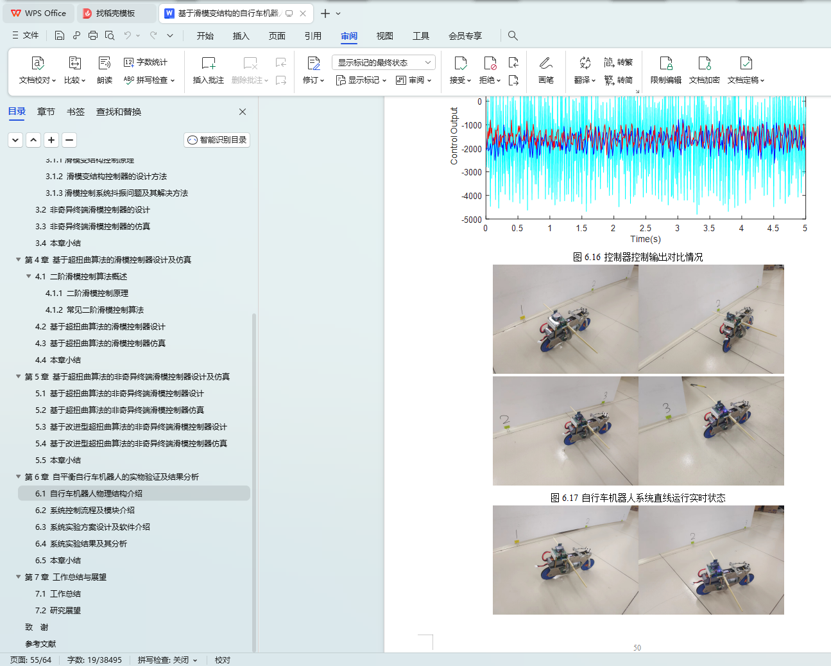The height and width of the screenshot is (666, 831).
Task: Switch to the 书签 navigation tab
Action: click(x=76, y=112)
